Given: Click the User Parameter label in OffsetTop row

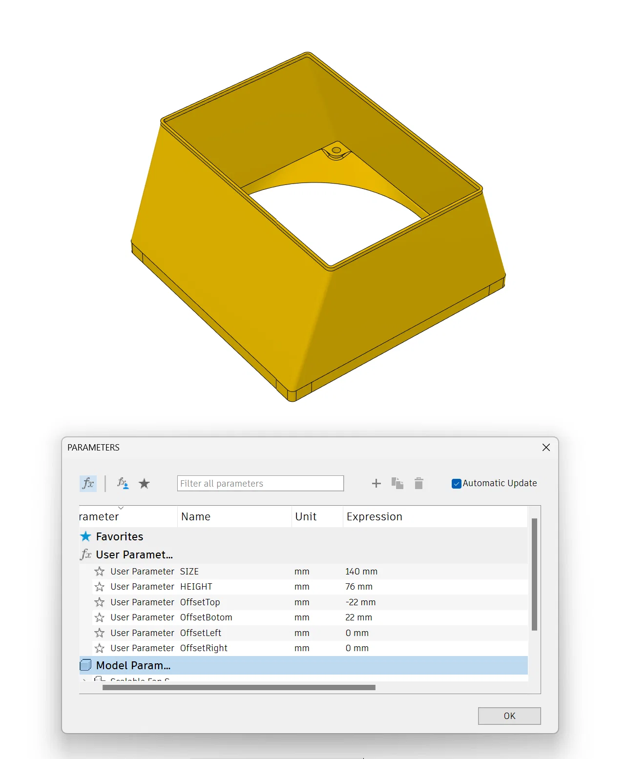Looking at the screenshot, I should (x=142, y=602).
